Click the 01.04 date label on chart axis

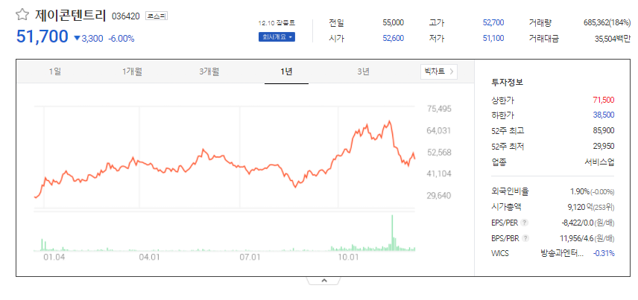pos(54,257)
